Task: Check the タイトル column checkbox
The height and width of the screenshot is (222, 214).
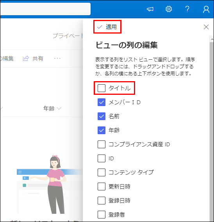Action: click(102, 88)
